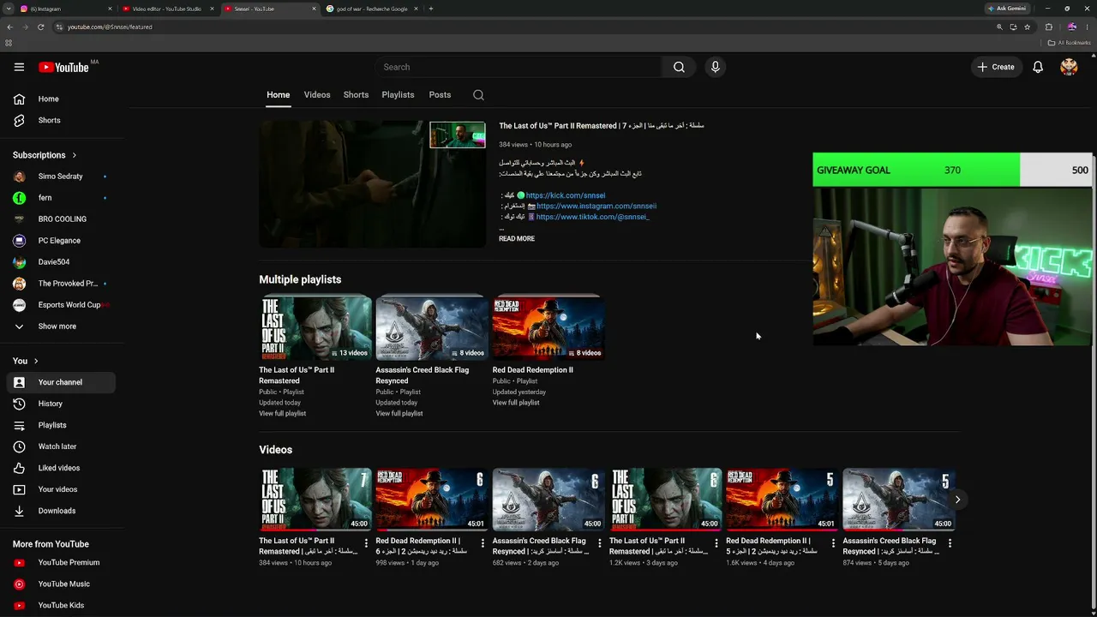Switch to the channel Playlists tab
The height and width of the screenshot is (617, 1097).
click(398, 95)
